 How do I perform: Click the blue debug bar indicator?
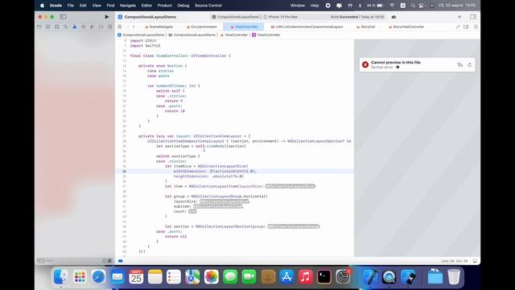coord(121,261)
